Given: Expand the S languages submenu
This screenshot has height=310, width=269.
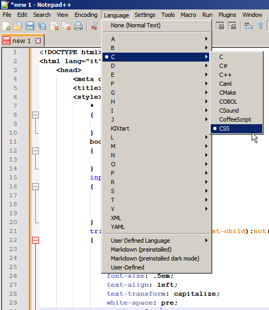Looking at the screenshot, I should coord(157,191).
